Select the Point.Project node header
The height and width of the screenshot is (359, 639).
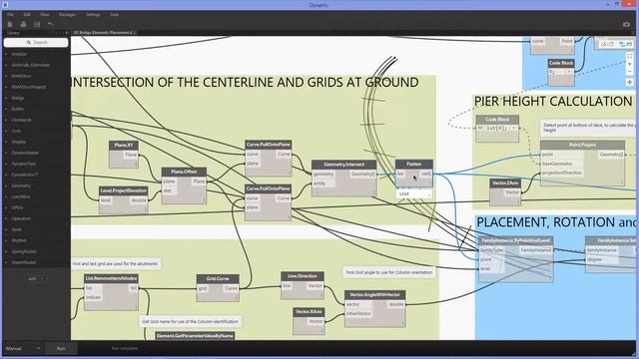click(582, 145)
